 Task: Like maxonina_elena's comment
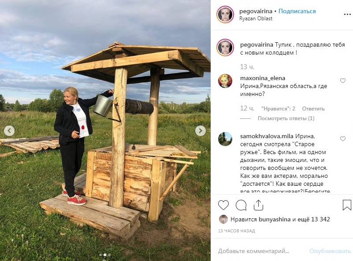pos(343,81)
